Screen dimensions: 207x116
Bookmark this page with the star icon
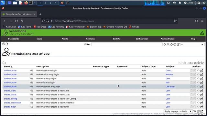(x=175, y=21)
